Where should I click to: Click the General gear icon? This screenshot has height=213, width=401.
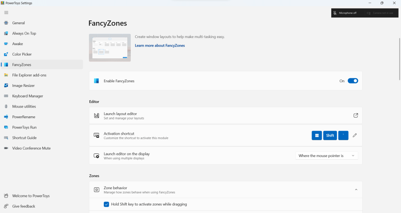6,23
